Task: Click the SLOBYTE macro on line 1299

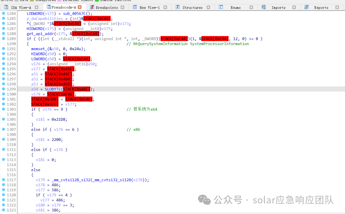Action: (53, 89)
